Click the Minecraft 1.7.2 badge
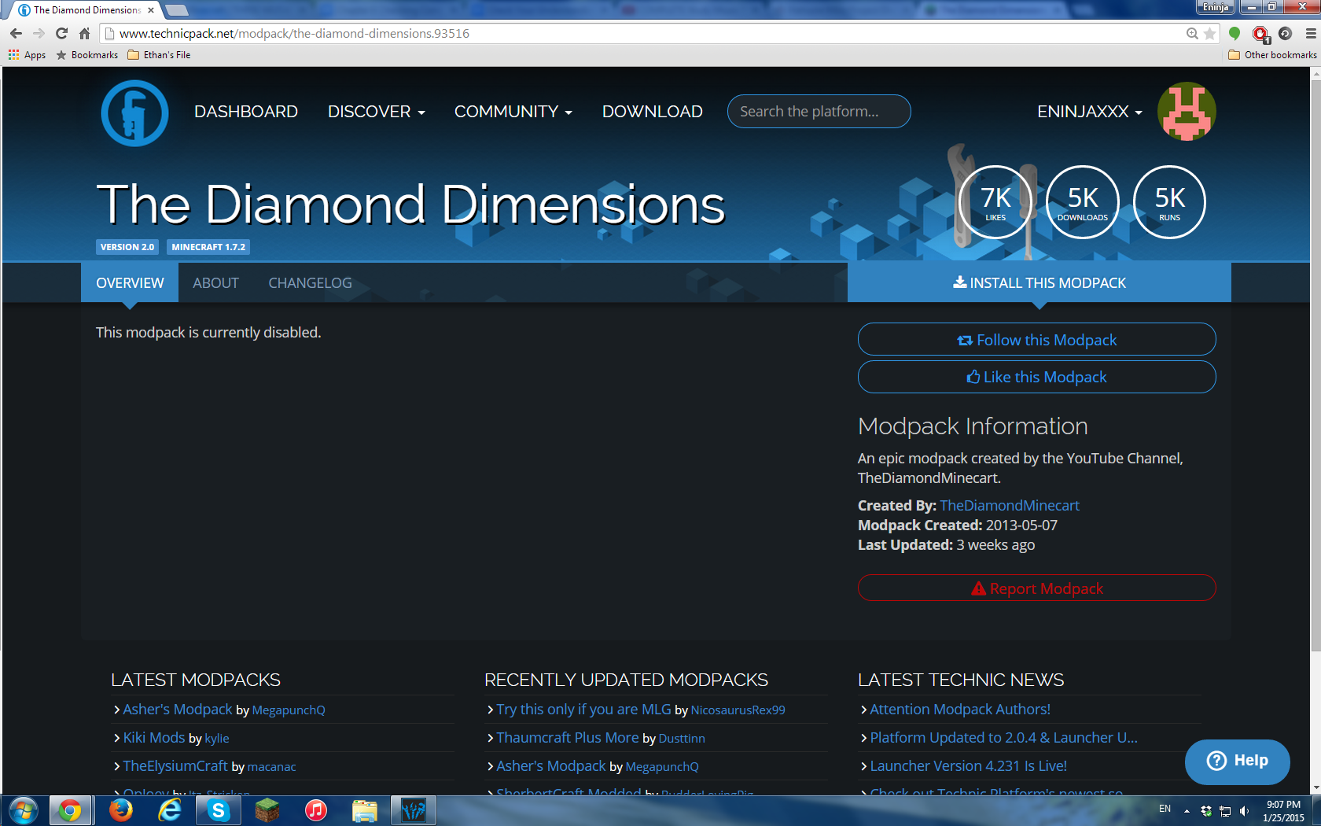The width and height of the screenshot is (1321, 826). 208,247
